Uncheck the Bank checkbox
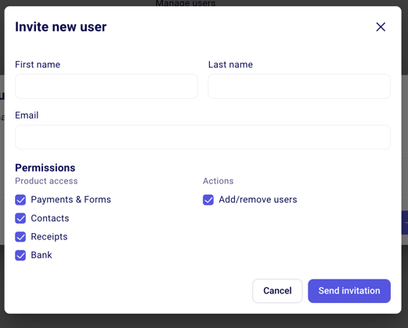Viewport: 408px width, 328px height. [20, 255]
